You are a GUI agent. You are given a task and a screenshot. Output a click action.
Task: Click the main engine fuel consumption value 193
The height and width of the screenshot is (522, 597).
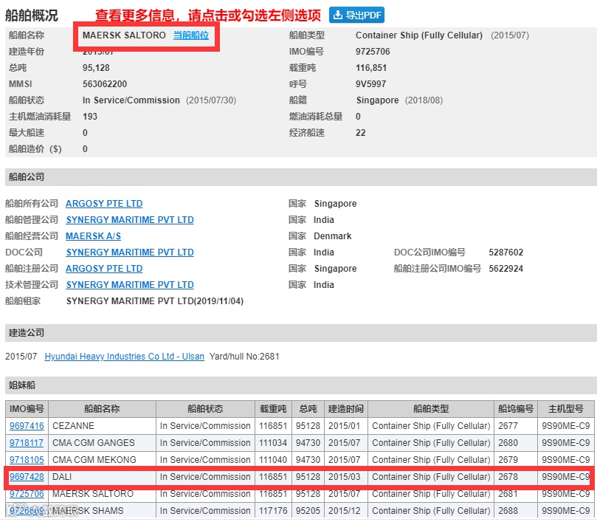click(x=90, y=116)
